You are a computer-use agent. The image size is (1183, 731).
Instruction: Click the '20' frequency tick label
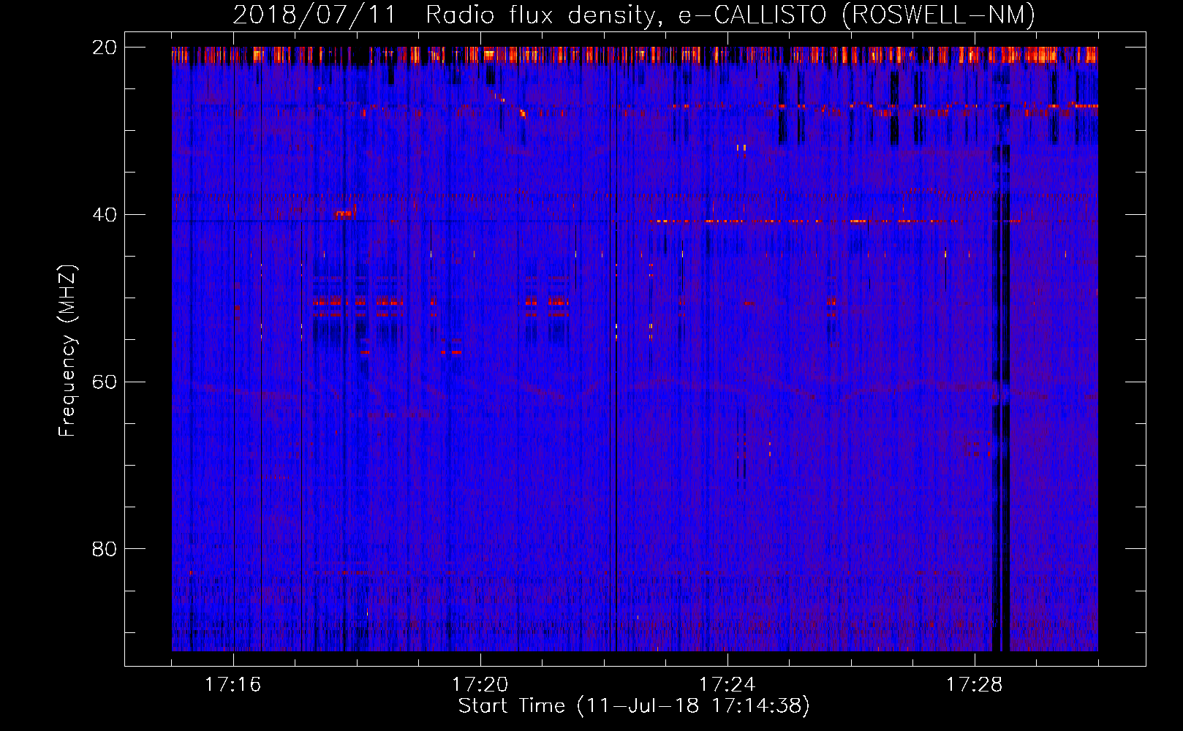pyautogui.click(x=105, y=48)
